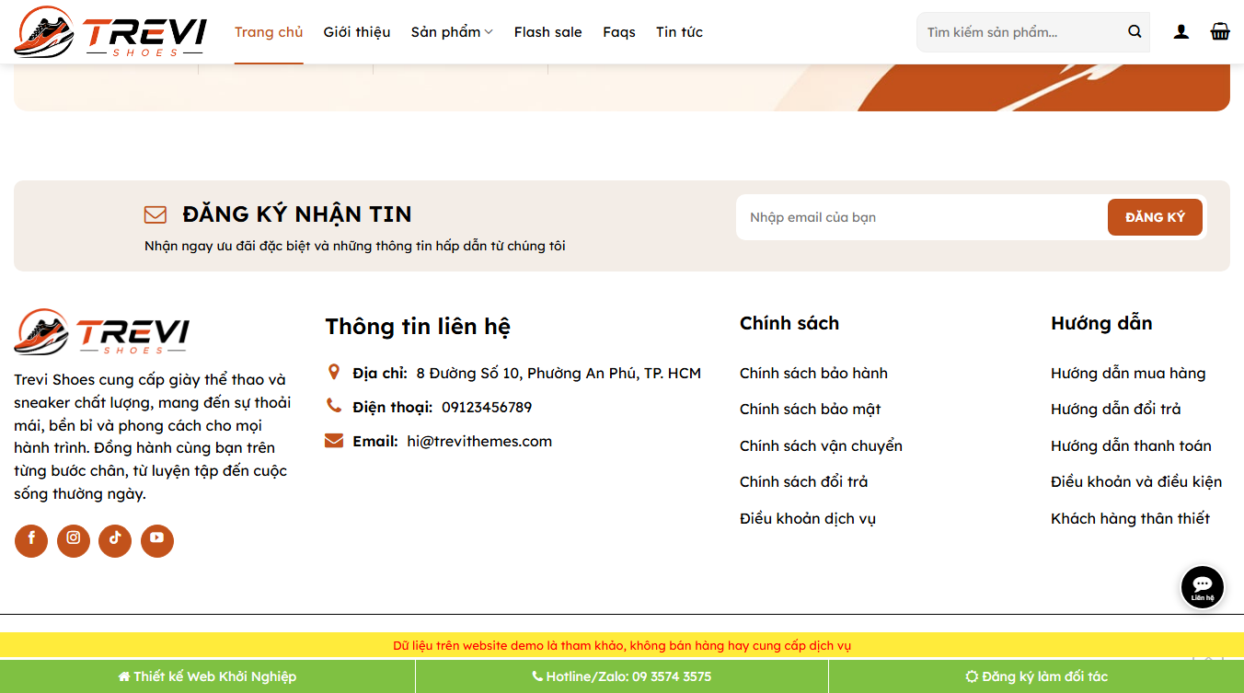This screenshot has height=693, width=1244.
Task: Click the location pin icon by Địa chỉ
Action: pyautogui.click(x=334, y=373)
